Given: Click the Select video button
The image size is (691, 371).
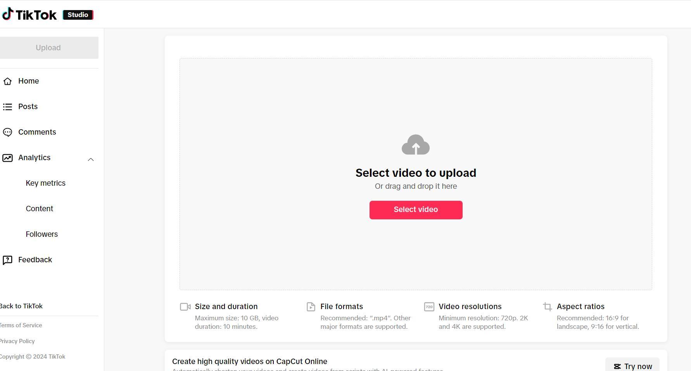Looking at the screenshot, I should click(x=416, y=210).
